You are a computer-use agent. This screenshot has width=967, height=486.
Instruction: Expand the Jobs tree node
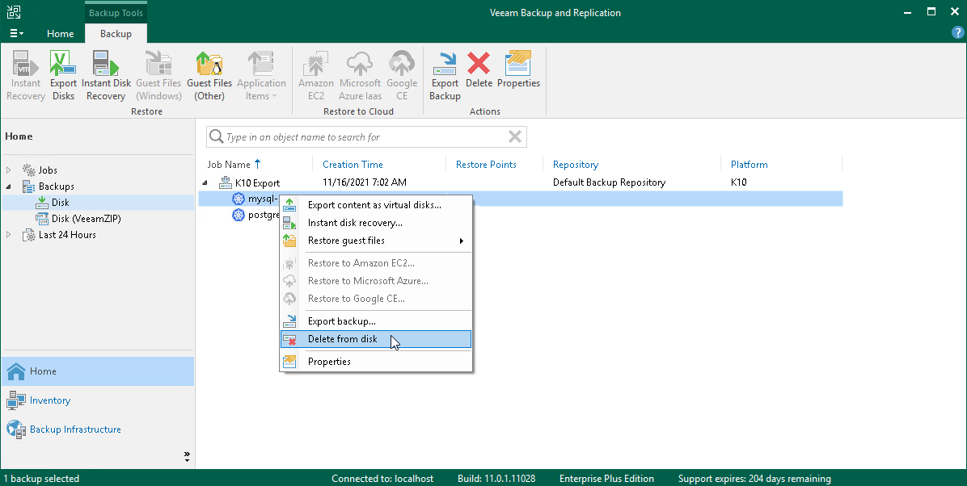[9, 170]
